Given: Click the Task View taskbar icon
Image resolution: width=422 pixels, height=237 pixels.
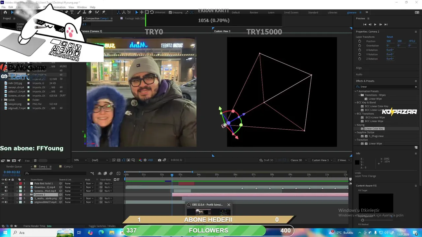Looking at the screenshot, I should tap(79, 232).
